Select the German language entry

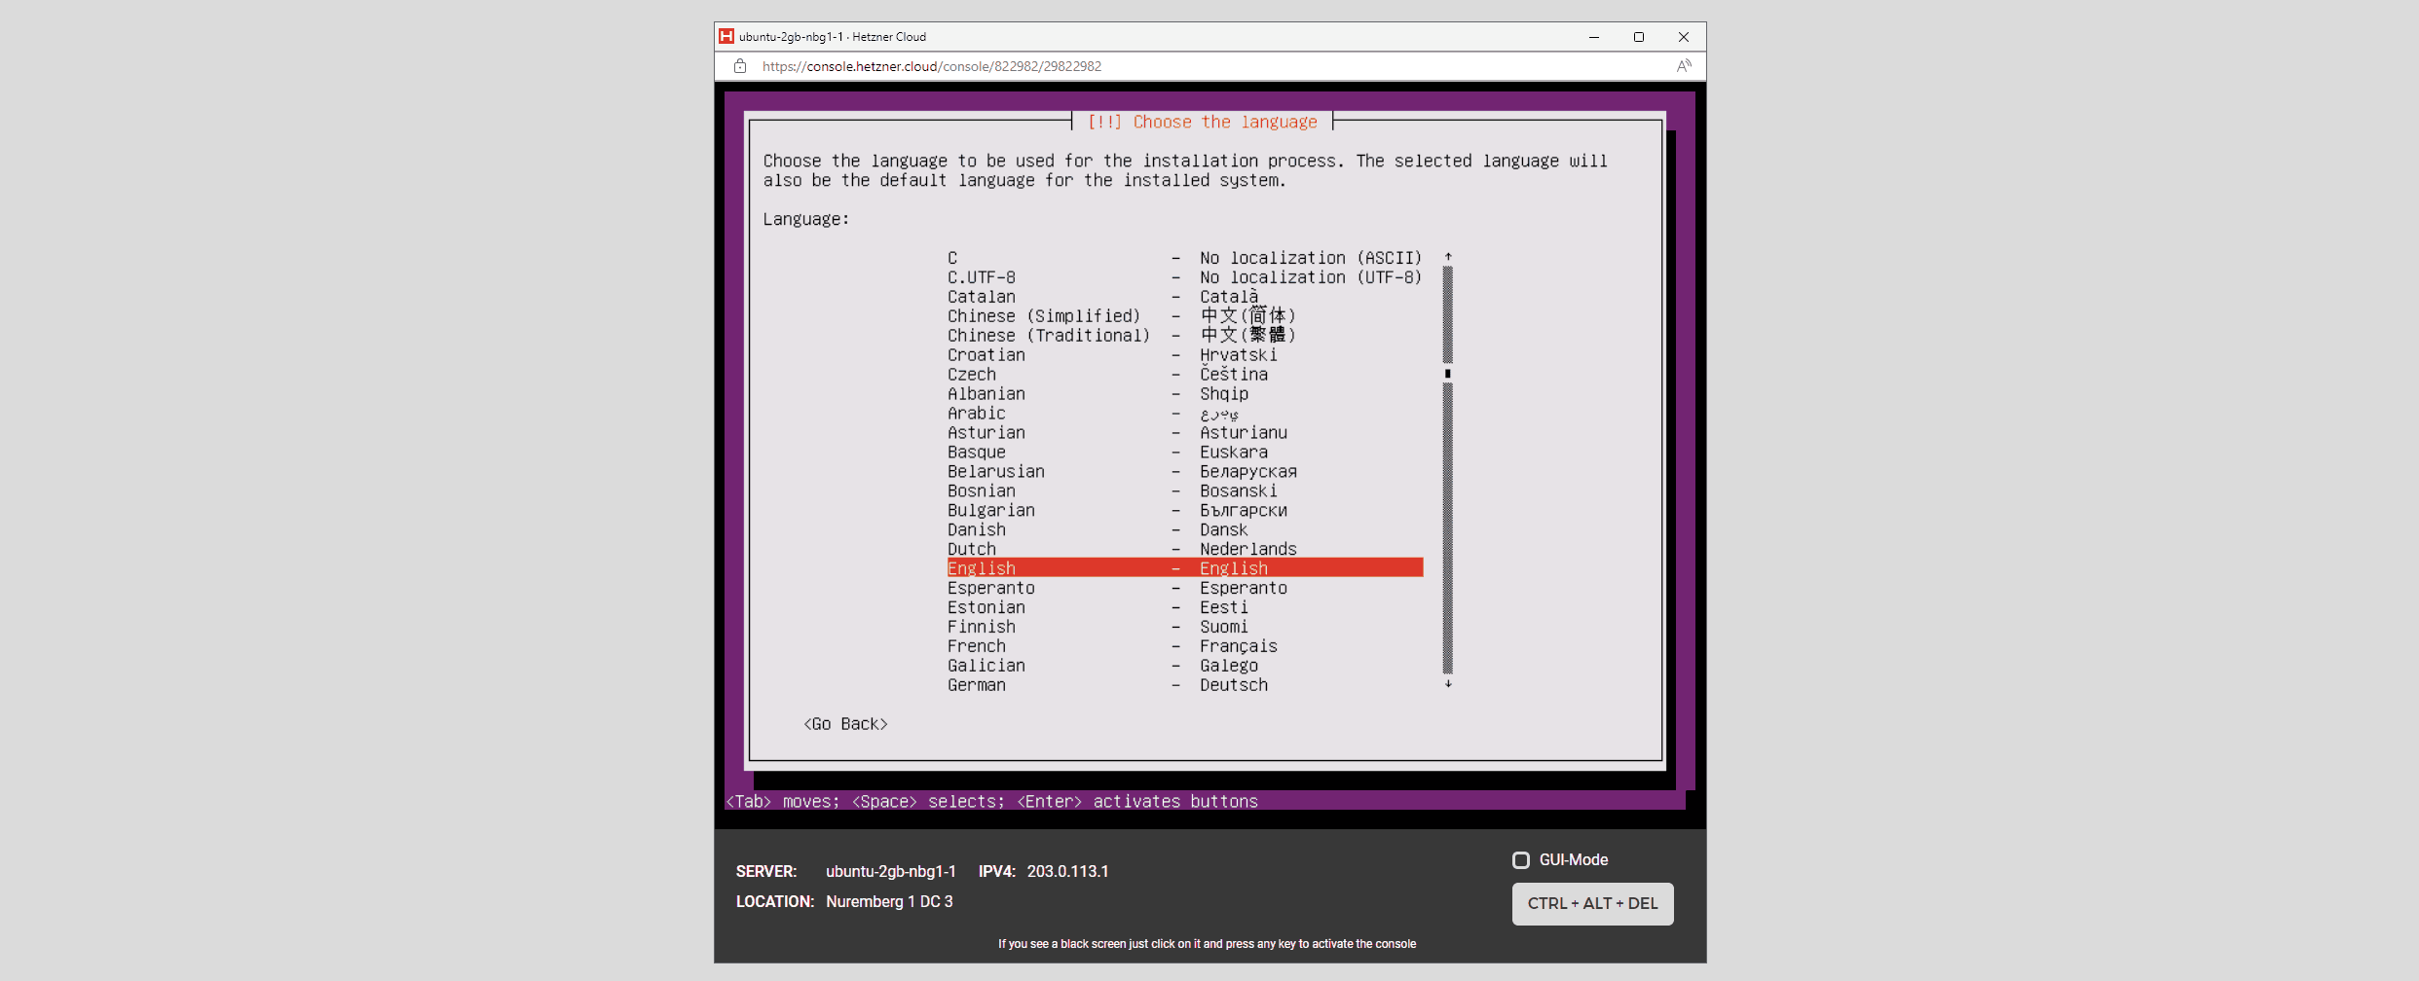(x=976, y=685)
